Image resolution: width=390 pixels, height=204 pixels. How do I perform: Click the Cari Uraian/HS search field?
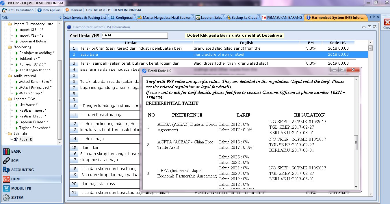[x=134, y=35]
